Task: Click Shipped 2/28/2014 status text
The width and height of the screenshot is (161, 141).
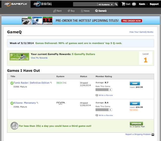Action: pyautogui.click(x=85, y=104)
